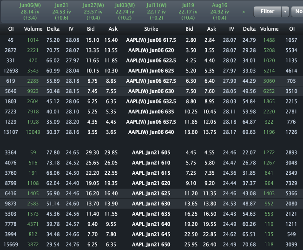Select the AAPL Jun21 615 strike
This screenshot has height=250, width=303.
pyautogui.click(x=151, y=173)
